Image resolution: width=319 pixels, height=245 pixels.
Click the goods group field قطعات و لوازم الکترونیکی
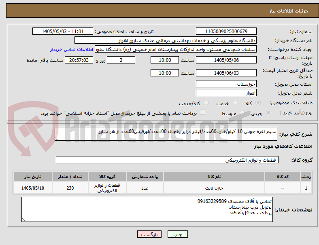(x=167, y=160)
